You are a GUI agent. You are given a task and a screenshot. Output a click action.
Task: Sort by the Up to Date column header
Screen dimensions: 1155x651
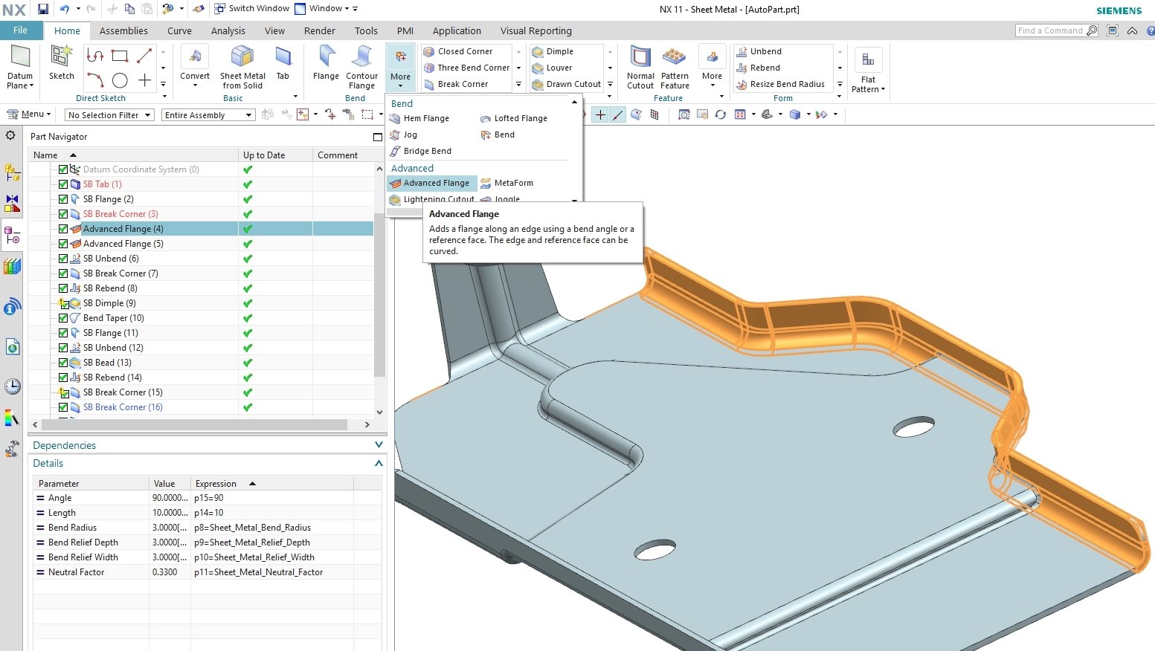275,155
